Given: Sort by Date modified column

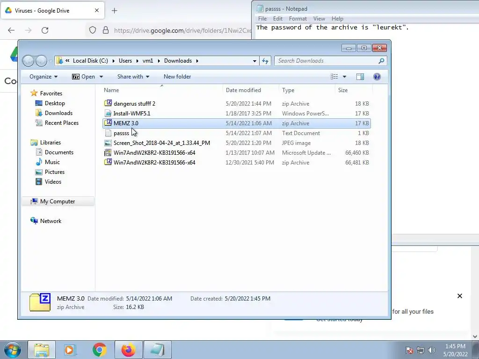Looking at the screenshot, I should pyautogui.click(x=251, y=90).
